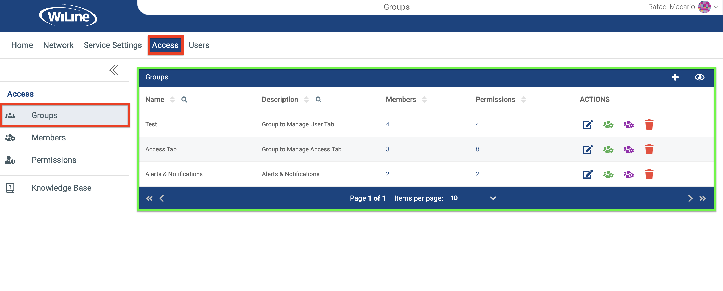Click the purple permissions icon for Test group

pos(629,125)
